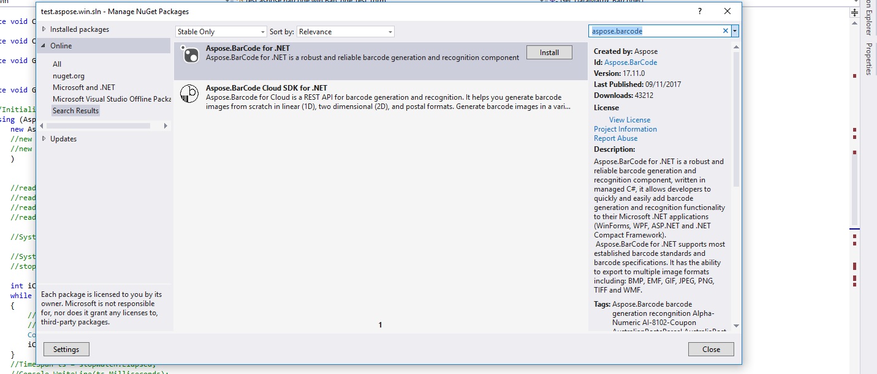Open the Settings button
The image size is (877, 374).
(66, 350)
